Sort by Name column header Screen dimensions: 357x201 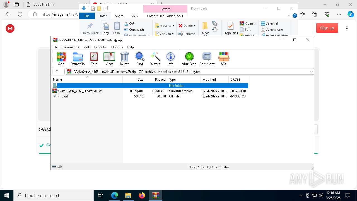click(x=87, y=80)
